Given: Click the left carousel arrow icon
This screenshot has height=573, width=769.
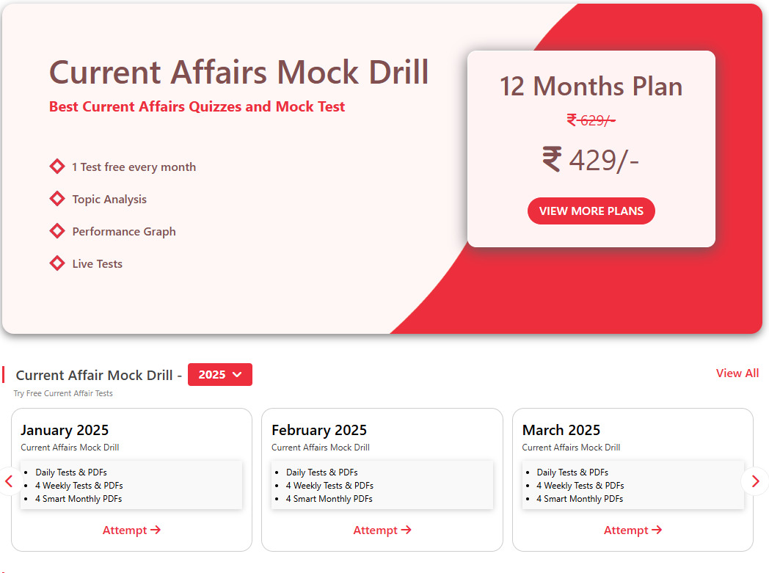Looking at the screenshot, I should pyautogui.click(x=9, y=481).
